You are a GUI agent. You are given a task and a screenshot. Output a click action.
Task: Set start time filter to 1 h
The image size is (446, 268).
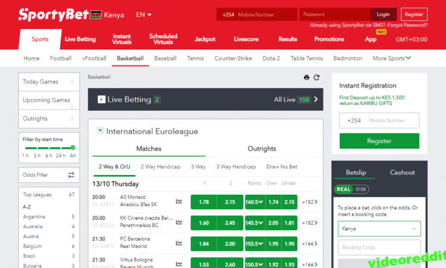point(26,155)
